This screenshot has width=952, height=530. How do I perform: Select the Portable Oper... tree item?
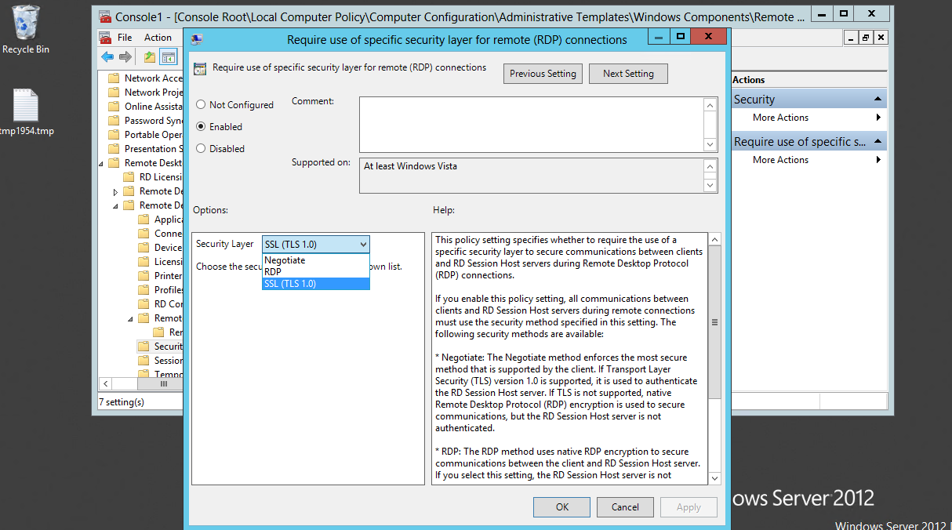[x=154, y=135]
